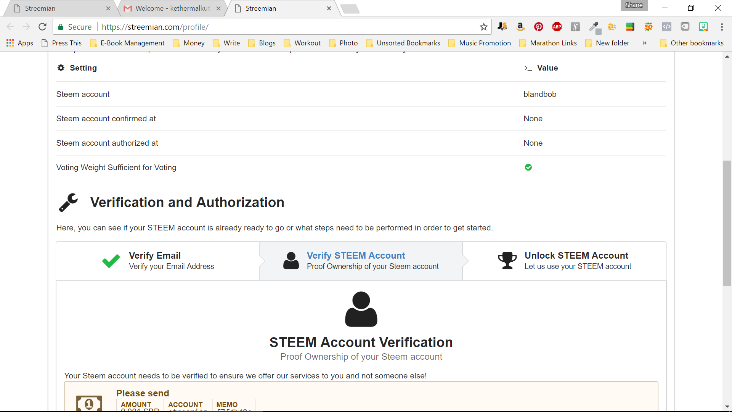Click the green voting weight check icon

pyautogui.click(x=528, y=167)
